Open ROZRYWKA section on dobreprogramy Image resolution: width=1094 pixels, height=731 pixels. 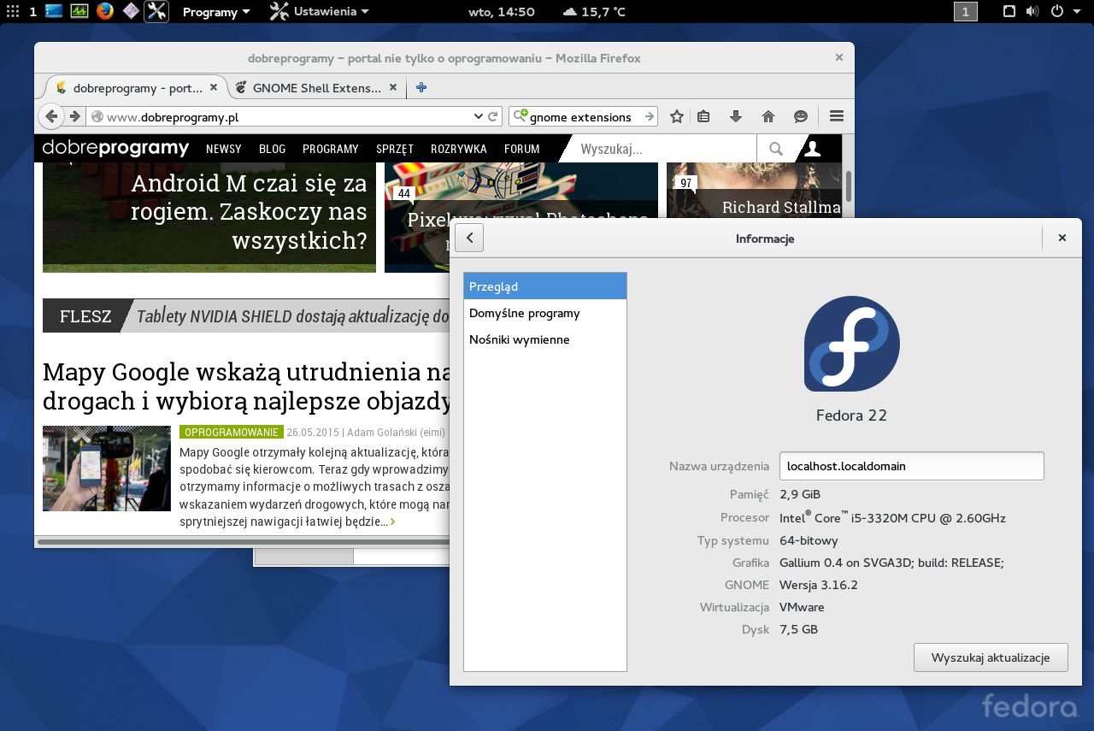click(x=459, y=149)
